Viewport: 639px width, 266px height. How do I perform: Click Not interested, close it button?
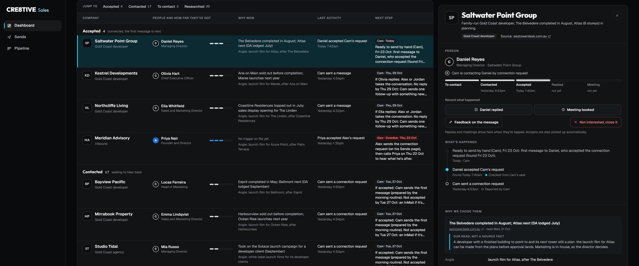(x=595, y=122)
